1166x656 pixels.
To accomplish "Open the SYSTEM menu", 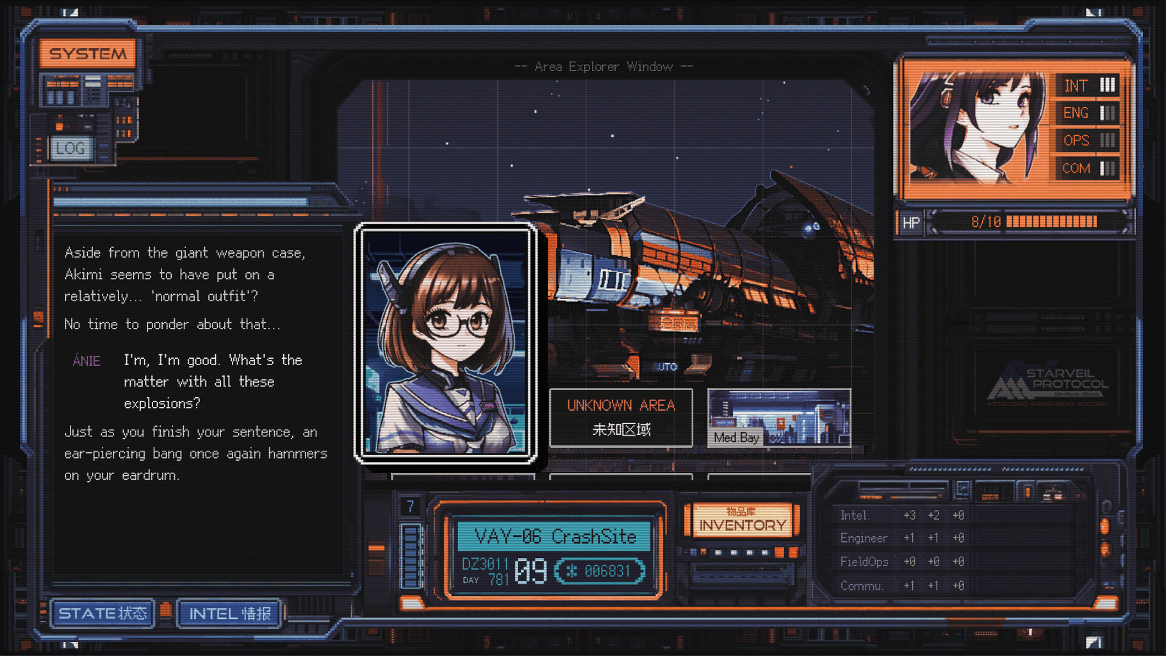I will coord(88,54).
